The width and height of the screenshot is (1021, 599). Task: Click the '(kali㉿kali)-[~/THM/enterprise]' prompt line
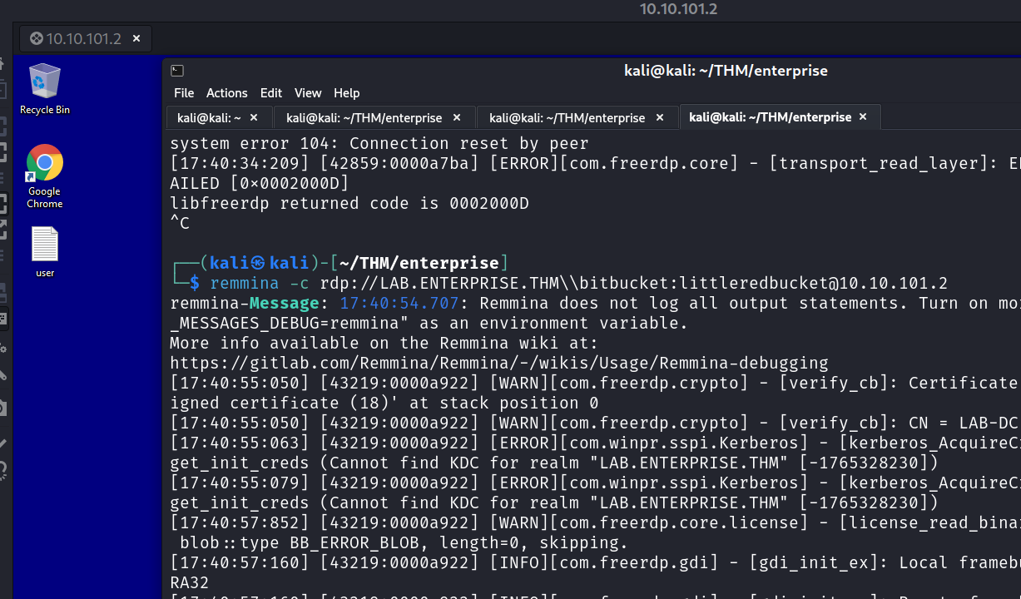(x=340, y=263)
